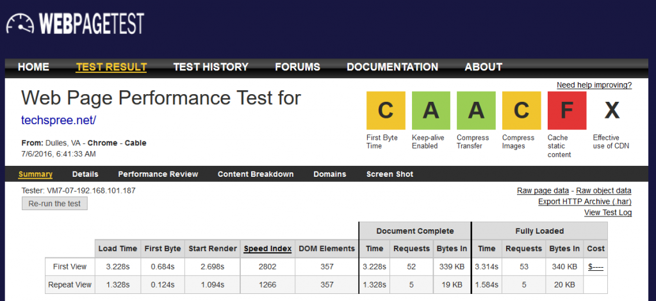Click the 20 KB Bytes In cell
656x301 pixels.
(x=564, y=285)
